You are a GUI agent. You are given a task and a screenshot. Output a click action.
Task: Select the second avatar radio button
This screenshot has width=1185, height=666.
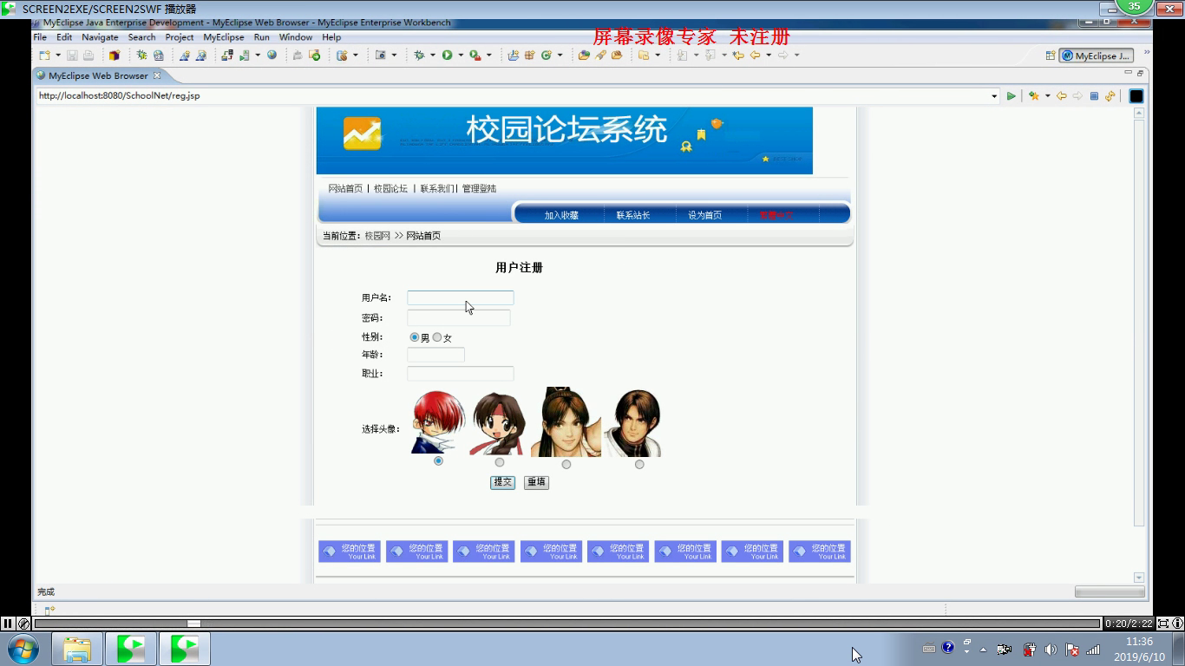(500, 462)
